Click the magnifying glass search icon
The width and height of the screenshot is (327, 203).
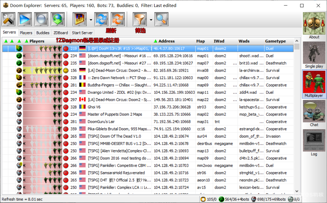pyautogui.click(x=162, y=19)
